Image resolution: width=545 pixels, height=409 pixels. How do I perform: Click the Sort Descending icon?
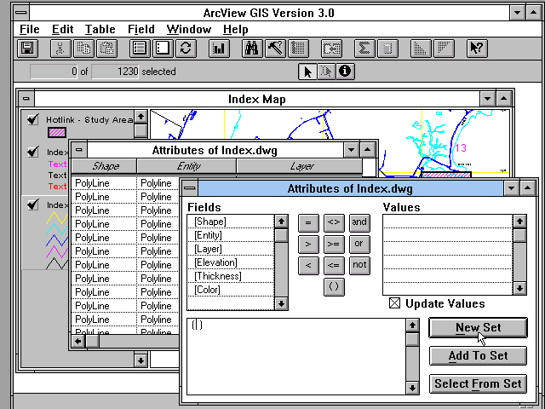click(444, 48)
